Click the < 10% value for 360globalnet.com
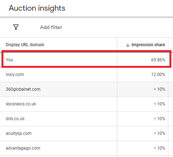The width and height of the screenshot is (173, 157). [160, 89]
